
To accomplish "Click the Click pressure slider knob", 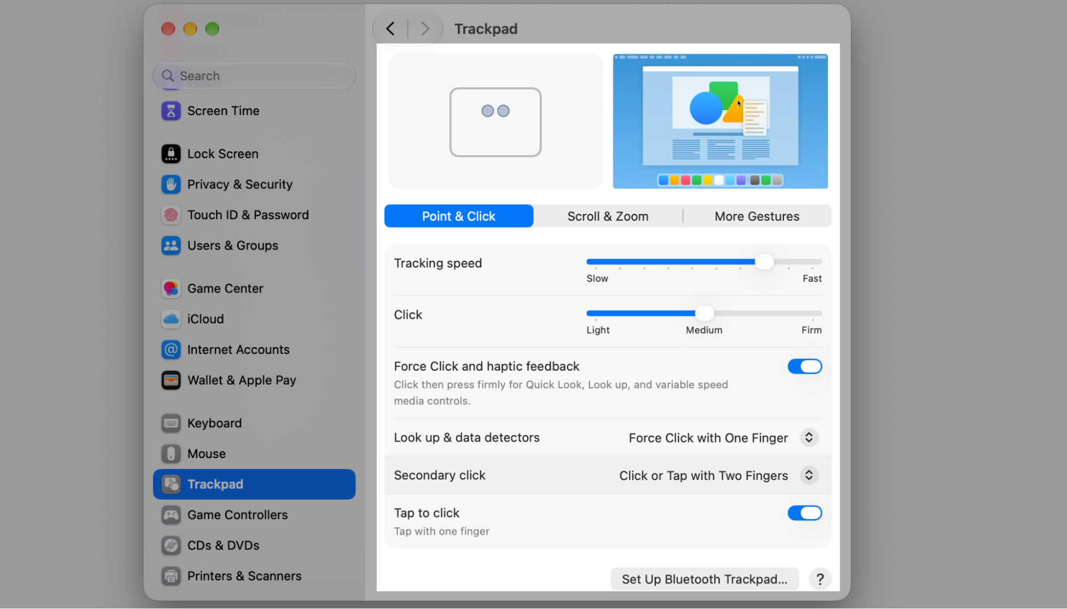I will [704, 314].
